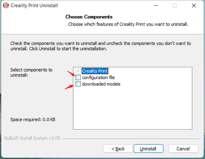Click the greyed Creality Print checkbox

(x=78, y=71)
